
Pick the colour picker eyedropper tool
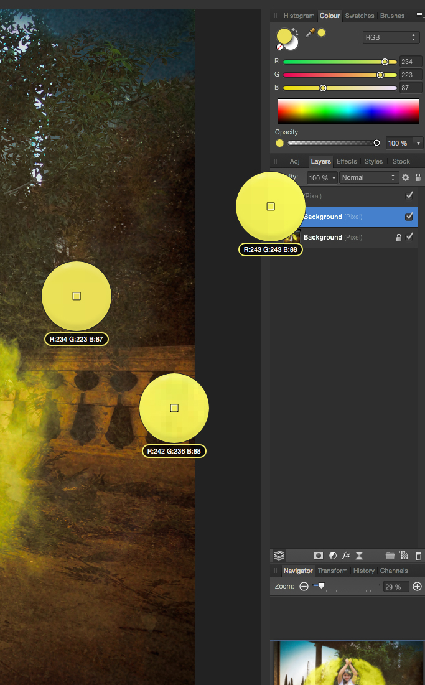tap(310, 33)
